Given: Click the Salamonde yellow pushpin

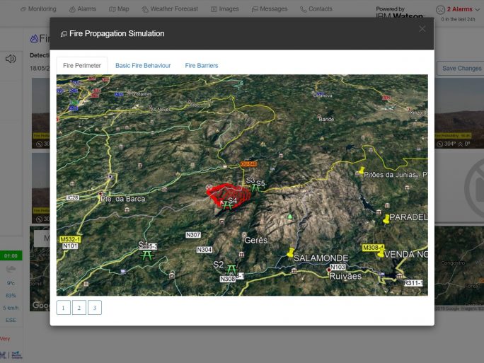Looking at the screenshot, I should click(290, 253).
